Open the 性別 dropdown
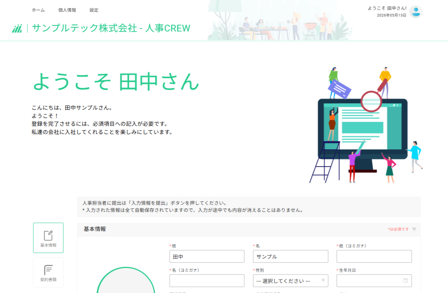This screenshot has width=448, height=293. pyautogui.click(x=291, y=281)
